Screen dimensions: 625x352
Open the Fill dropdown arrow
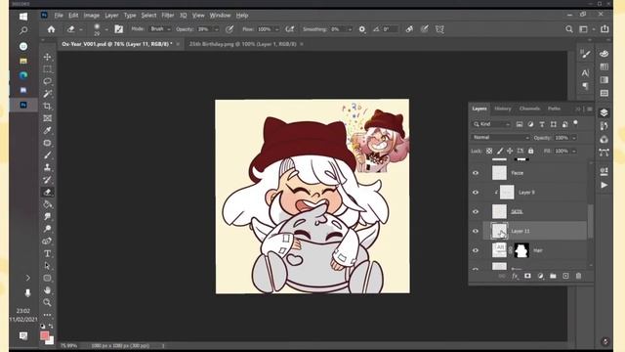click(574, 151)
